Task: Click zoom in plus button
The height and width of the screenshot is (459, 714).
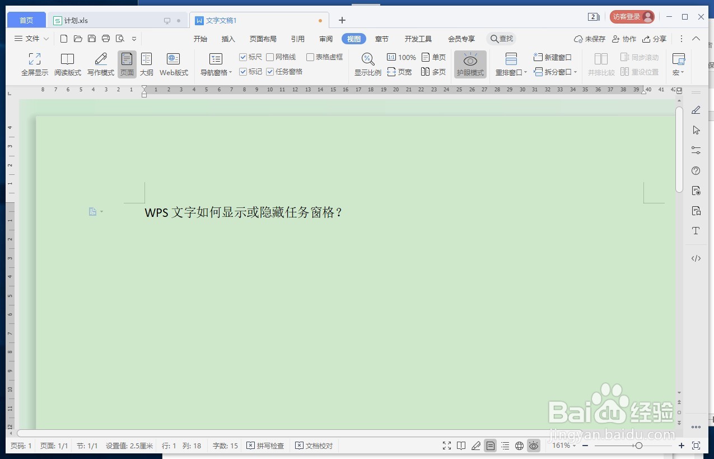Action: pos(682,446)
